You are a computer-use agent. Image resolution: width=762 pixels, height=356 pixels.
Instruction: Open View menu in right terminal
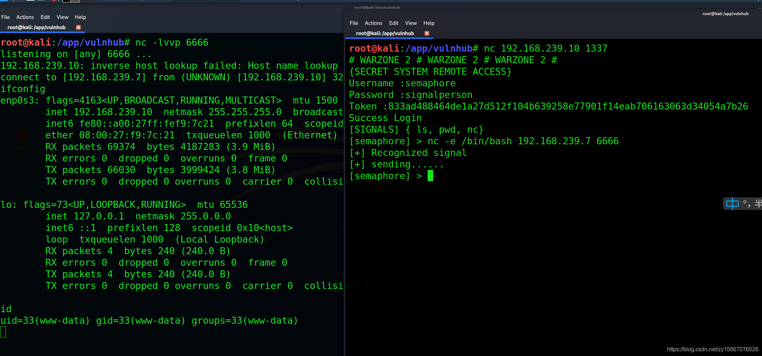click(411, 23)
